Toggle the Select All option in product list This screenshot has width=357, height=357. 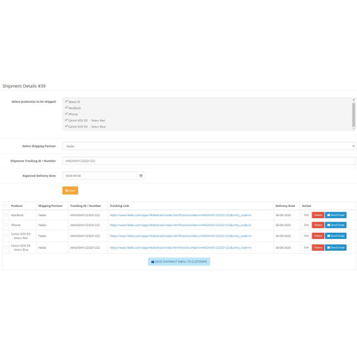tap(73, 102)
